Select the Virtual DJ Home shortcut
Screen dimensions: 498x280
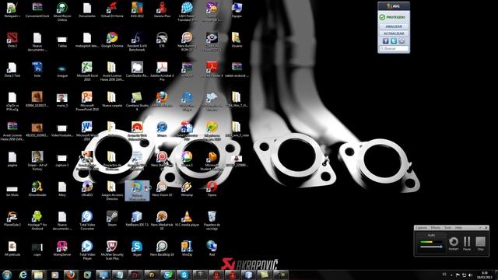[112, 9]
